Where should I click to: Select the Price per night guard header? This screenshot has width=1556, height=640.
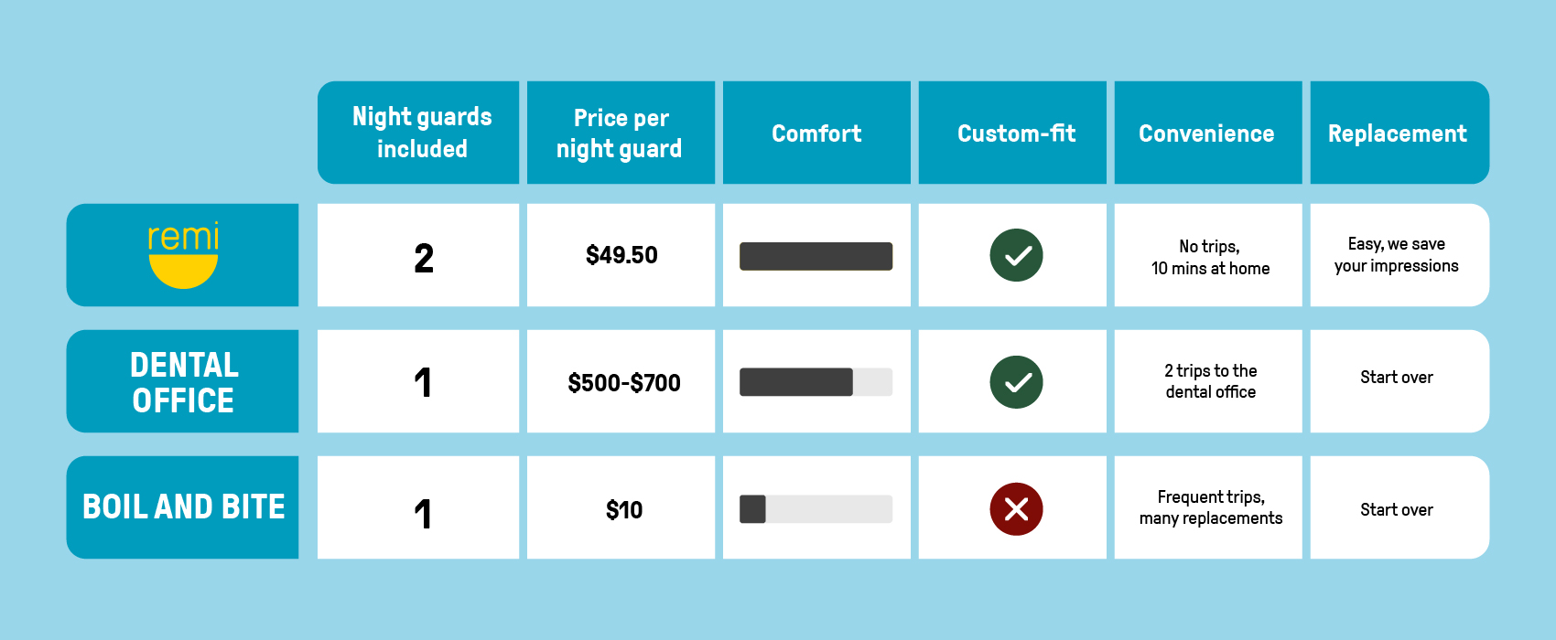point(621,133)
